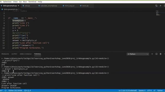
Task: Click the 'Program terminates.' terminal output
Action: pos(11,88)
